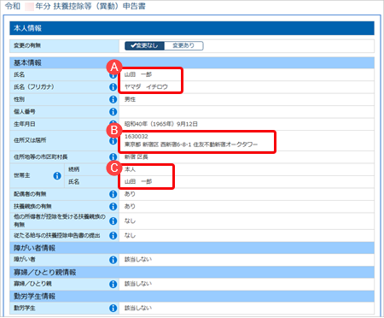Click info icon for 性別 row

coord(113,99)
